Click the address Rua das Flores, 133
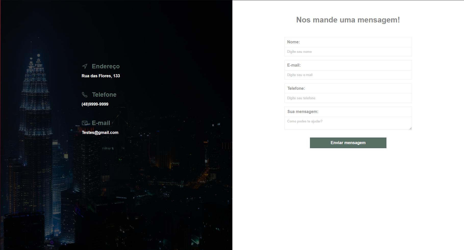The image size is (464, 250). click(101, 76)
